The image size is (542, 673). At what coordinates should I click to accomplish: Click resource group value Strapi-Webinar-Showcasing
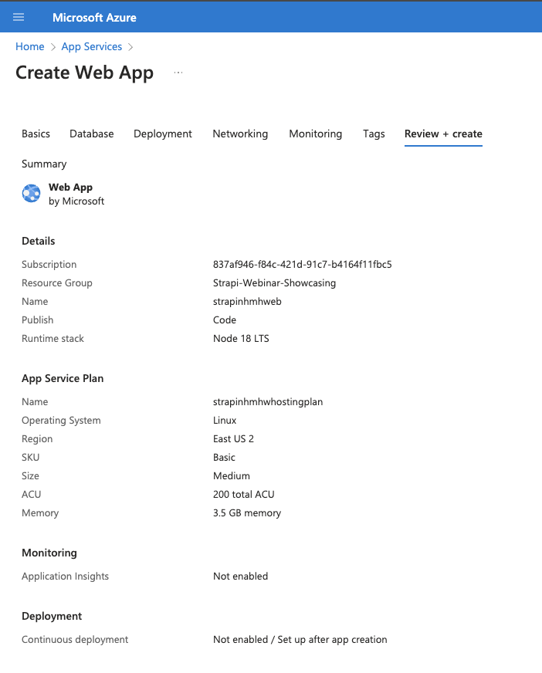click(x=274, y=282)
